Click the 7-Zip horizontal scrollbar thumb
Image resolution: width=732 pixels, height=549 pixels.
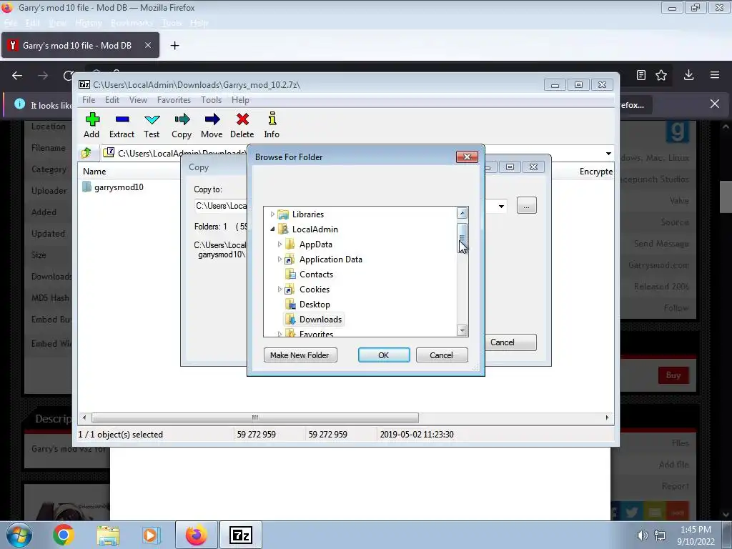(x=255, y=417)
